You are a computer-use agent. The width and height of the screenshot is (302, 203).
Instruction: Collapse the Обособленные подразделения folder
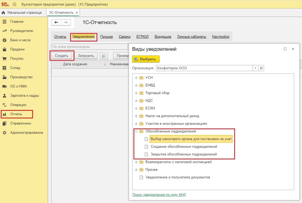click(x=136, y=131)
